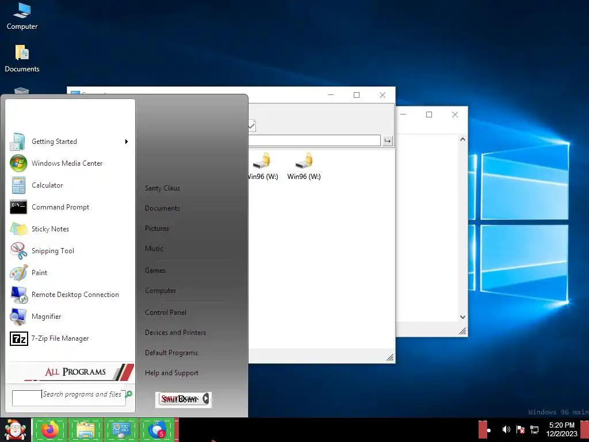Expand the Getting Started submenu arrow

[127, 142]
